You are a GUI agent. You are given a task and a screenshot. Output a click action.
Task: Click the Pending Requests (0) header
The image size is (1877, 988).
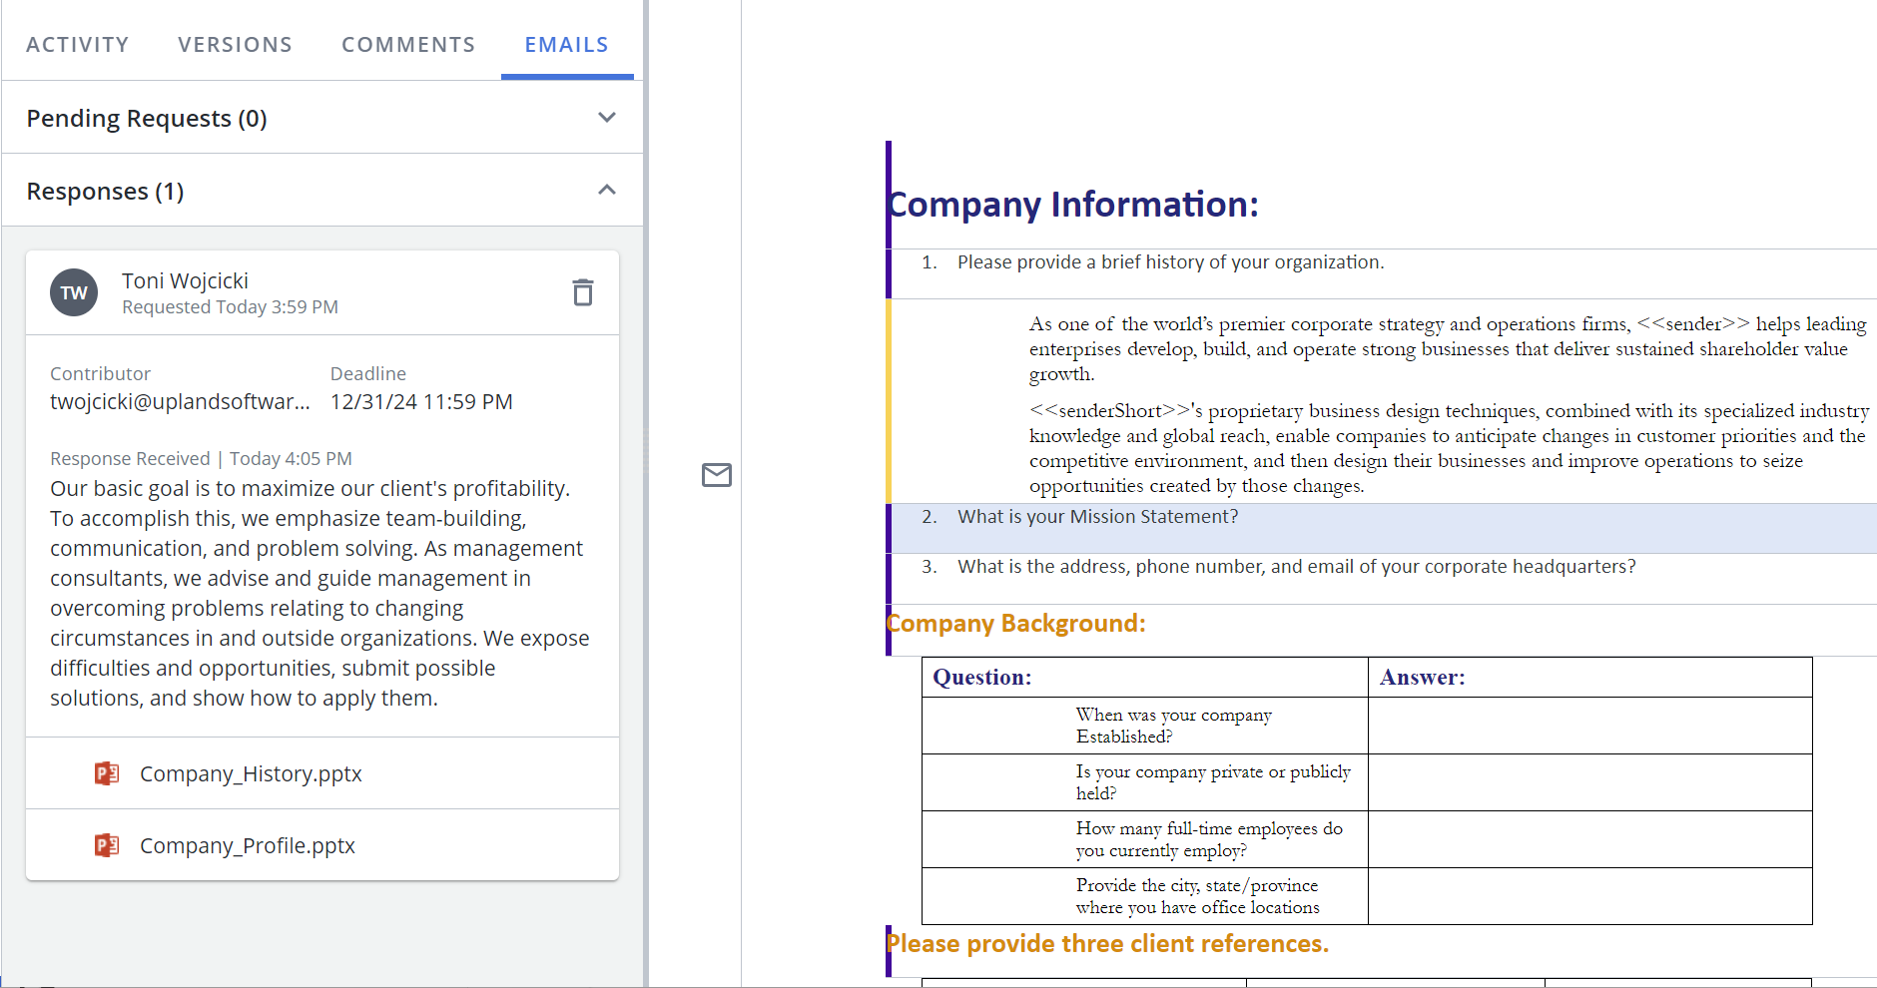click(322, 118)
